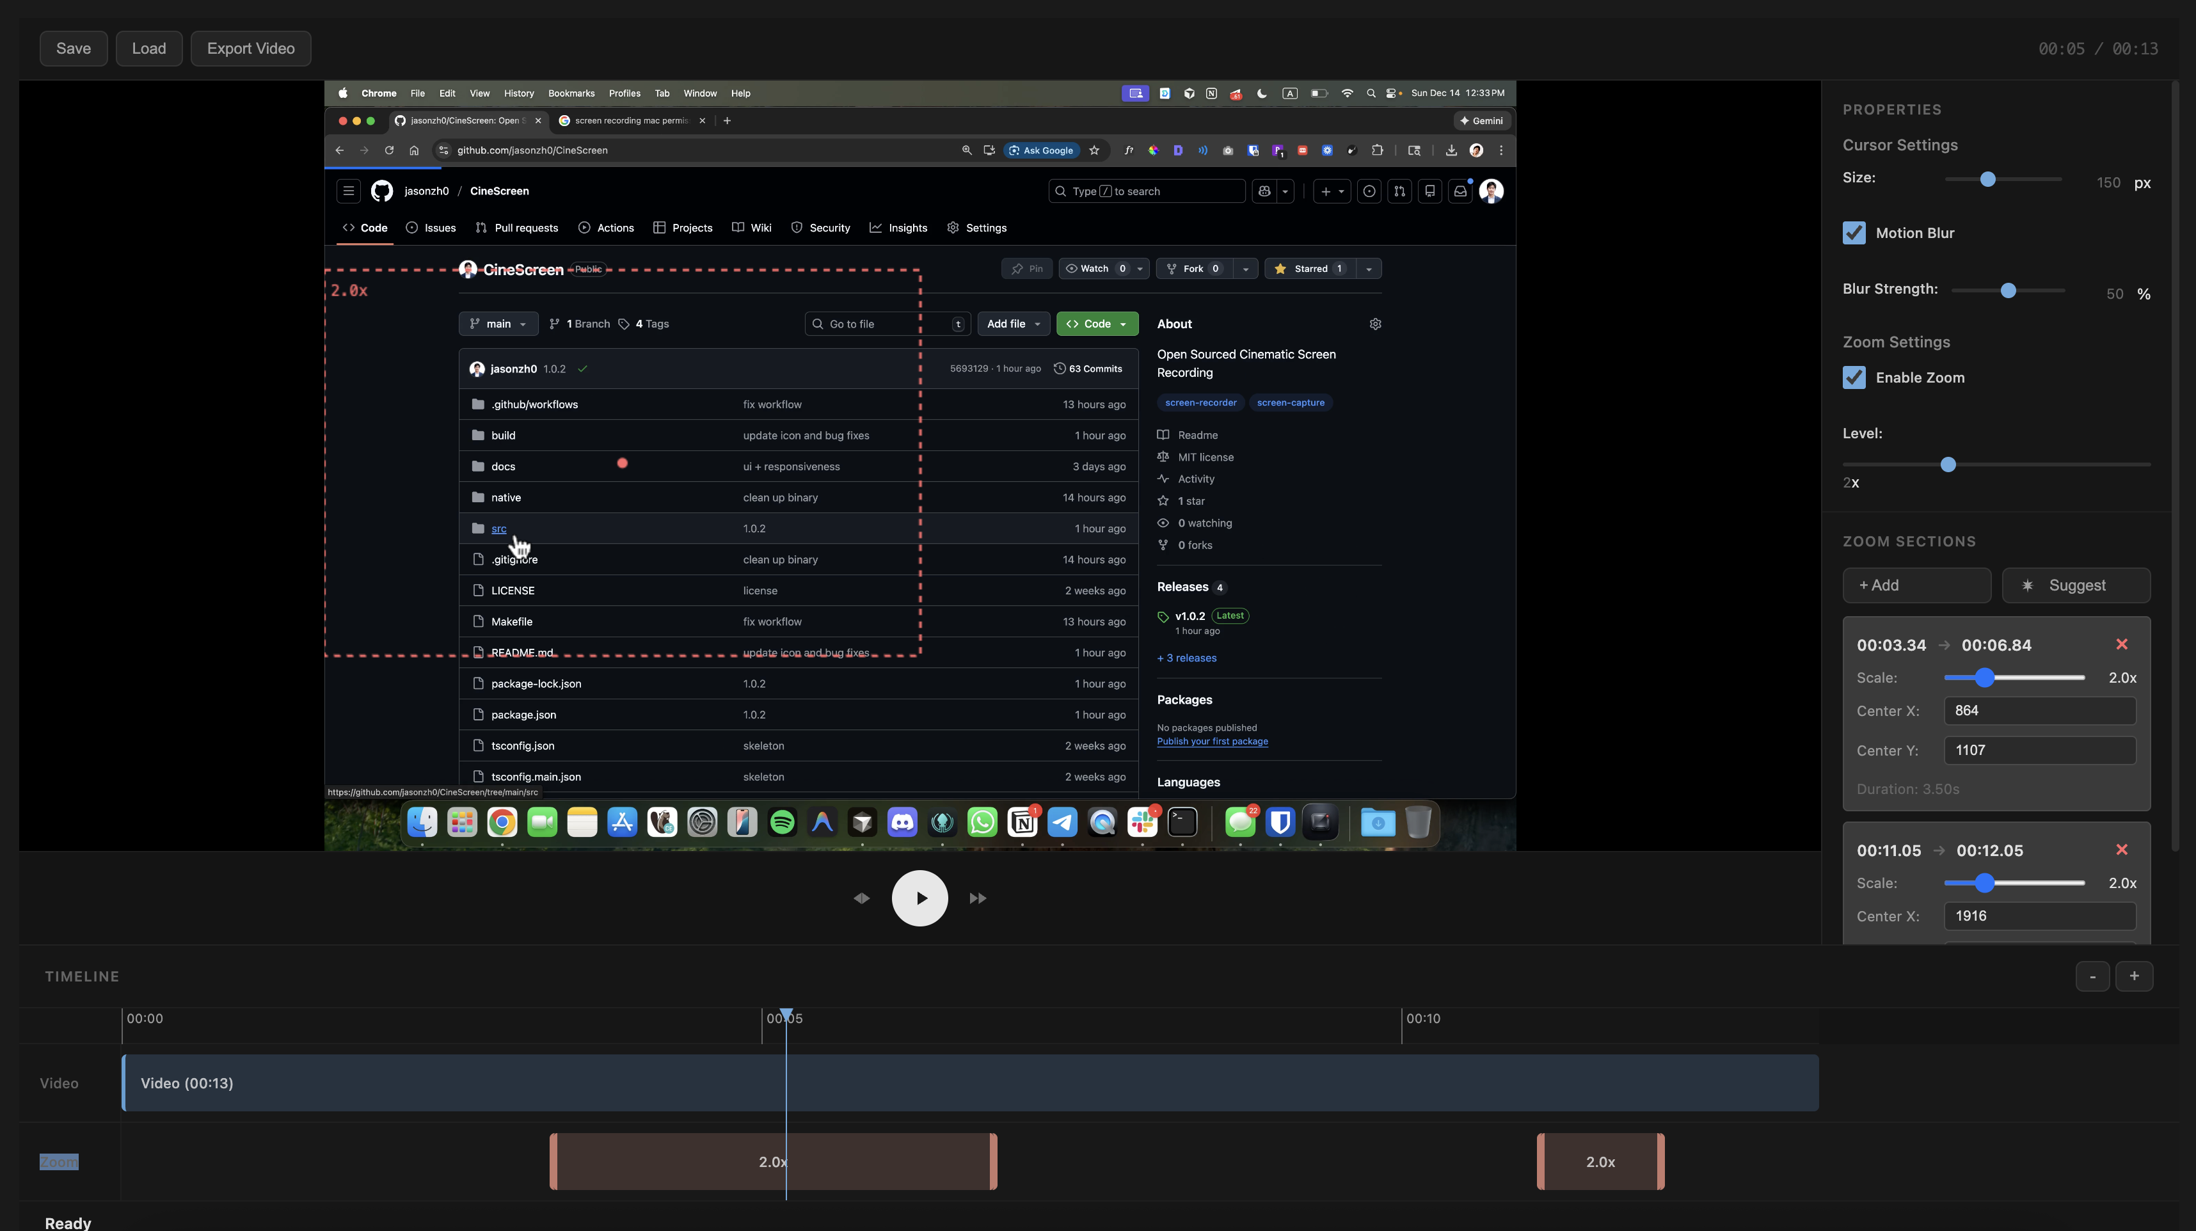Step forward one frame in the preview

[977, 898]
